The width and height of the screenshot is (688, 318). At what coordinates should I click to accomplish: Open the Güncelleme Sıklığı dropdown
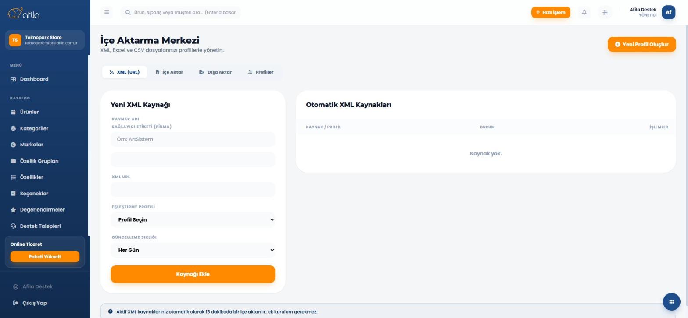point(193,250)
